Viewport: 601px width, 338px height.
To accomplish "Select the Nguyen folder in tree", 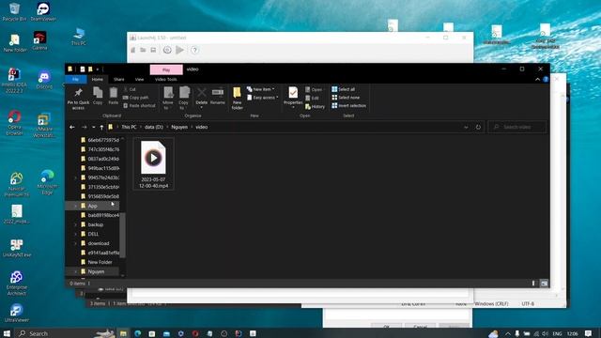I will coord(96,271).
